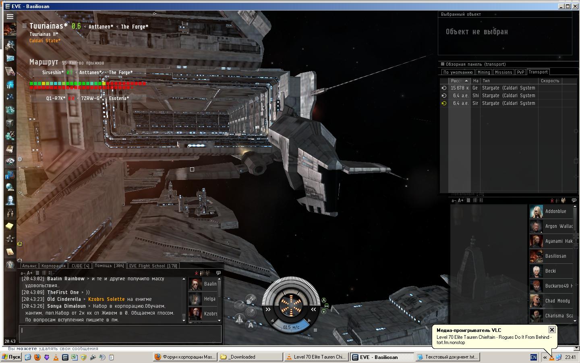Toggle local chat member list group icon
The width and height of the screenshot is (580, 363).
tap(563, 200)
